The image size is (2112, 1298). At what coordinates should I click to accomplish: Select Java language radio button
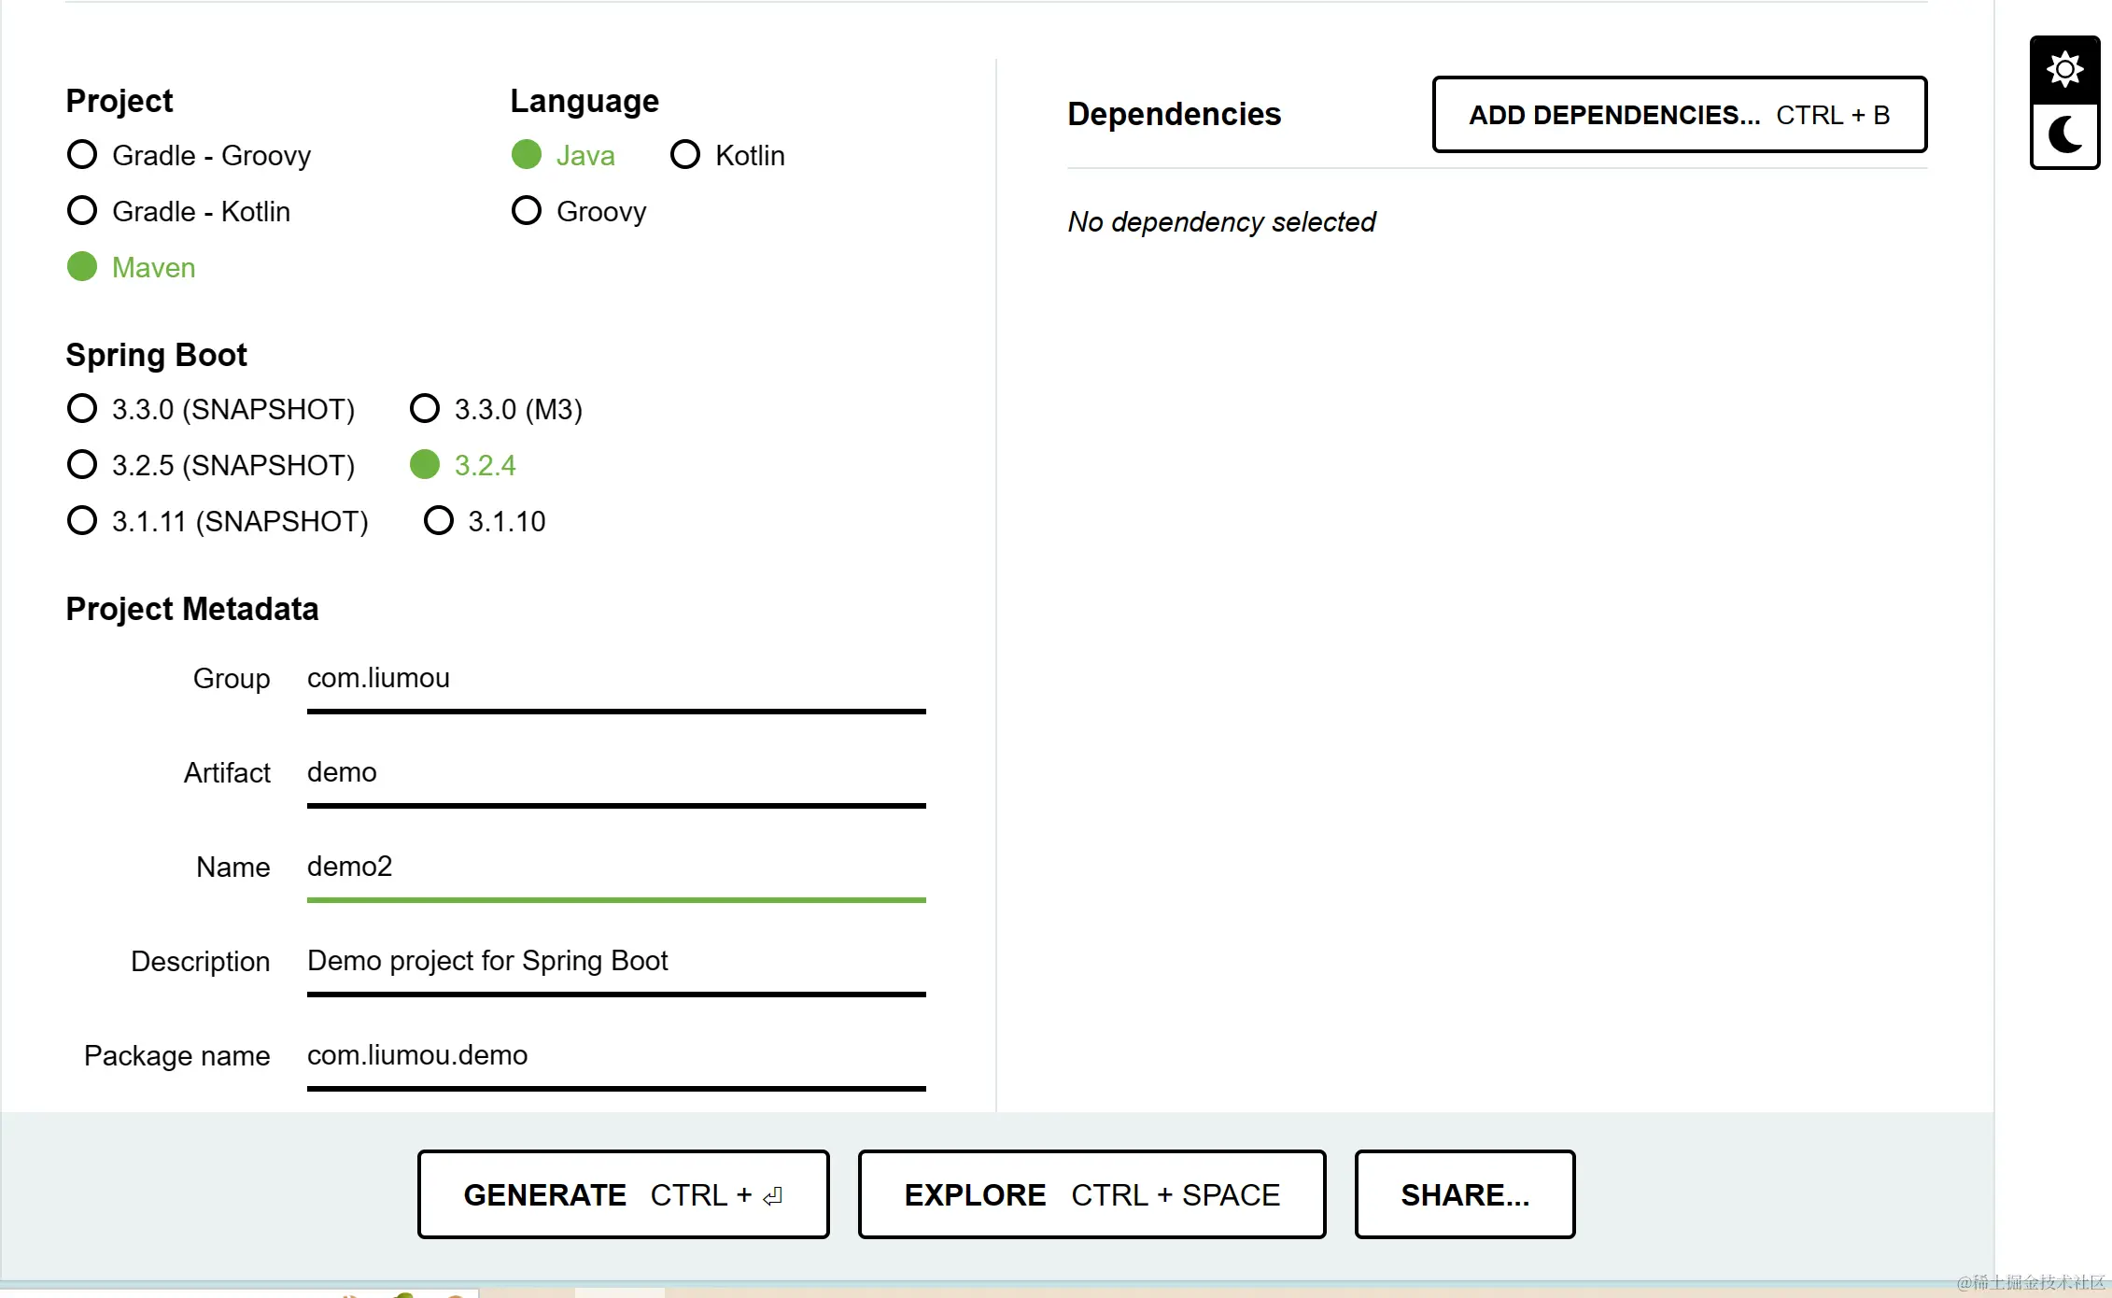click(527, 155)
